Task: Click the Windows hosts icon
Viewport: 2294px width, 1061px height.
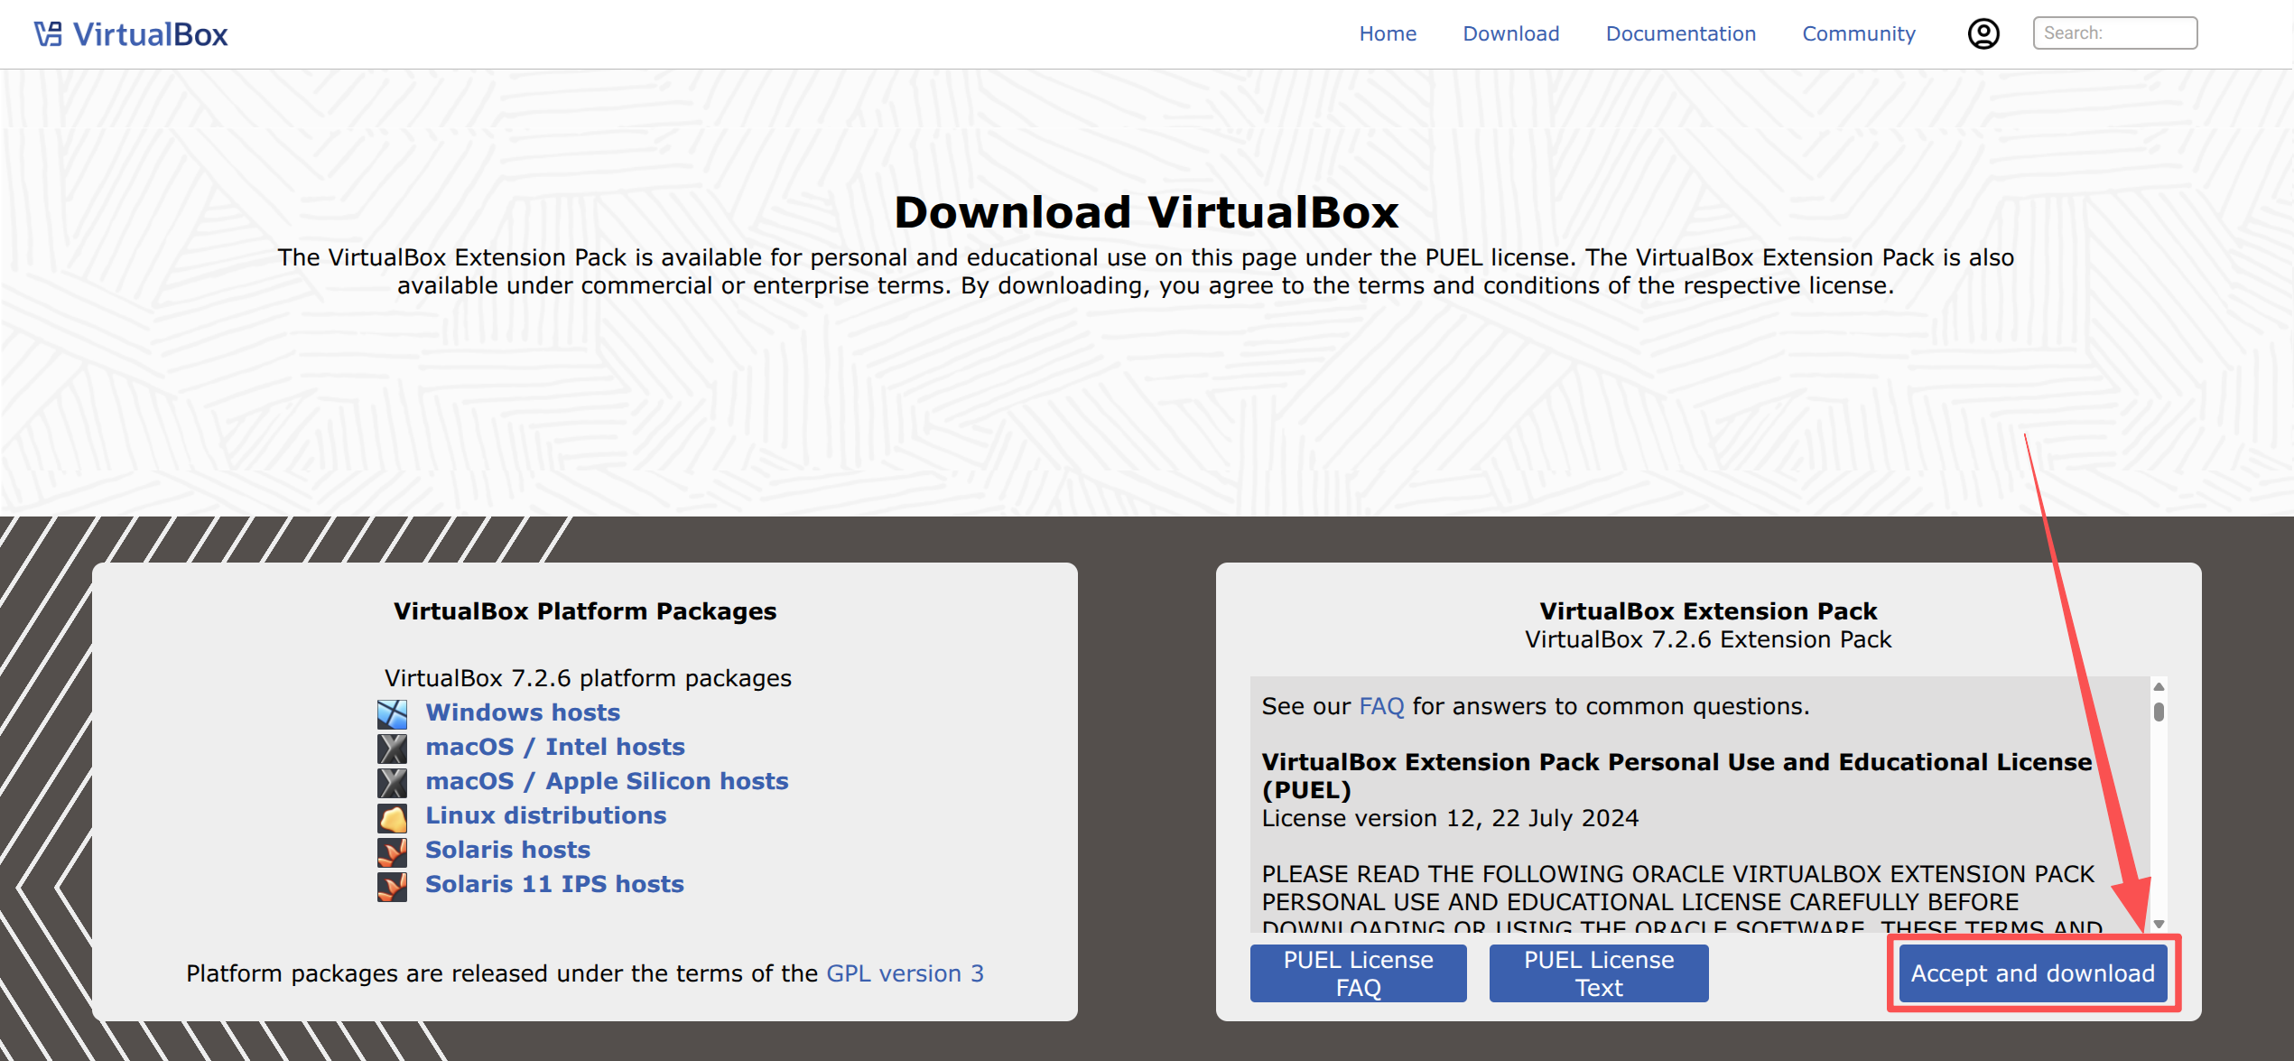Action: pyautogui.click(x=392, y=713)
